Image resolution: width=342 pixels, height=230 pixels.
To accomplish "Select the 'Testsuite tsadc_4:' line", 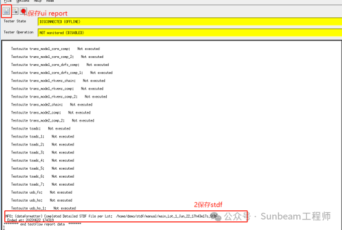I will click(43, 160).
